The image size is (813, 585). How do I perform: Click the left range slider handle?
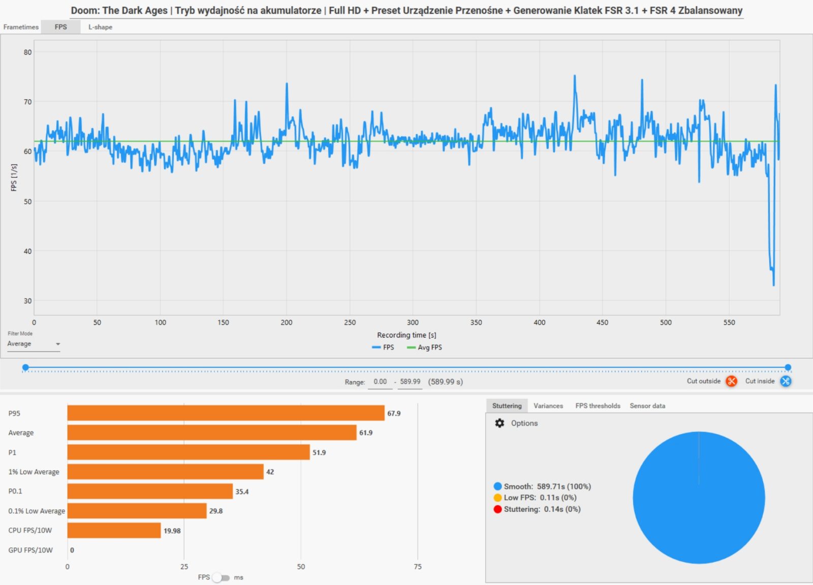point(25,367)
